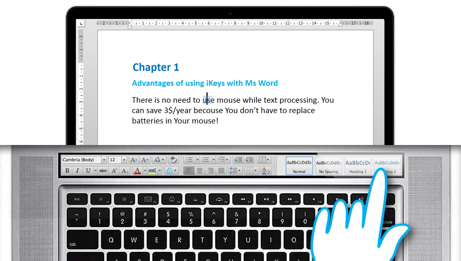
Task: Apply the Heading 1 style
Action: [358, 166]
